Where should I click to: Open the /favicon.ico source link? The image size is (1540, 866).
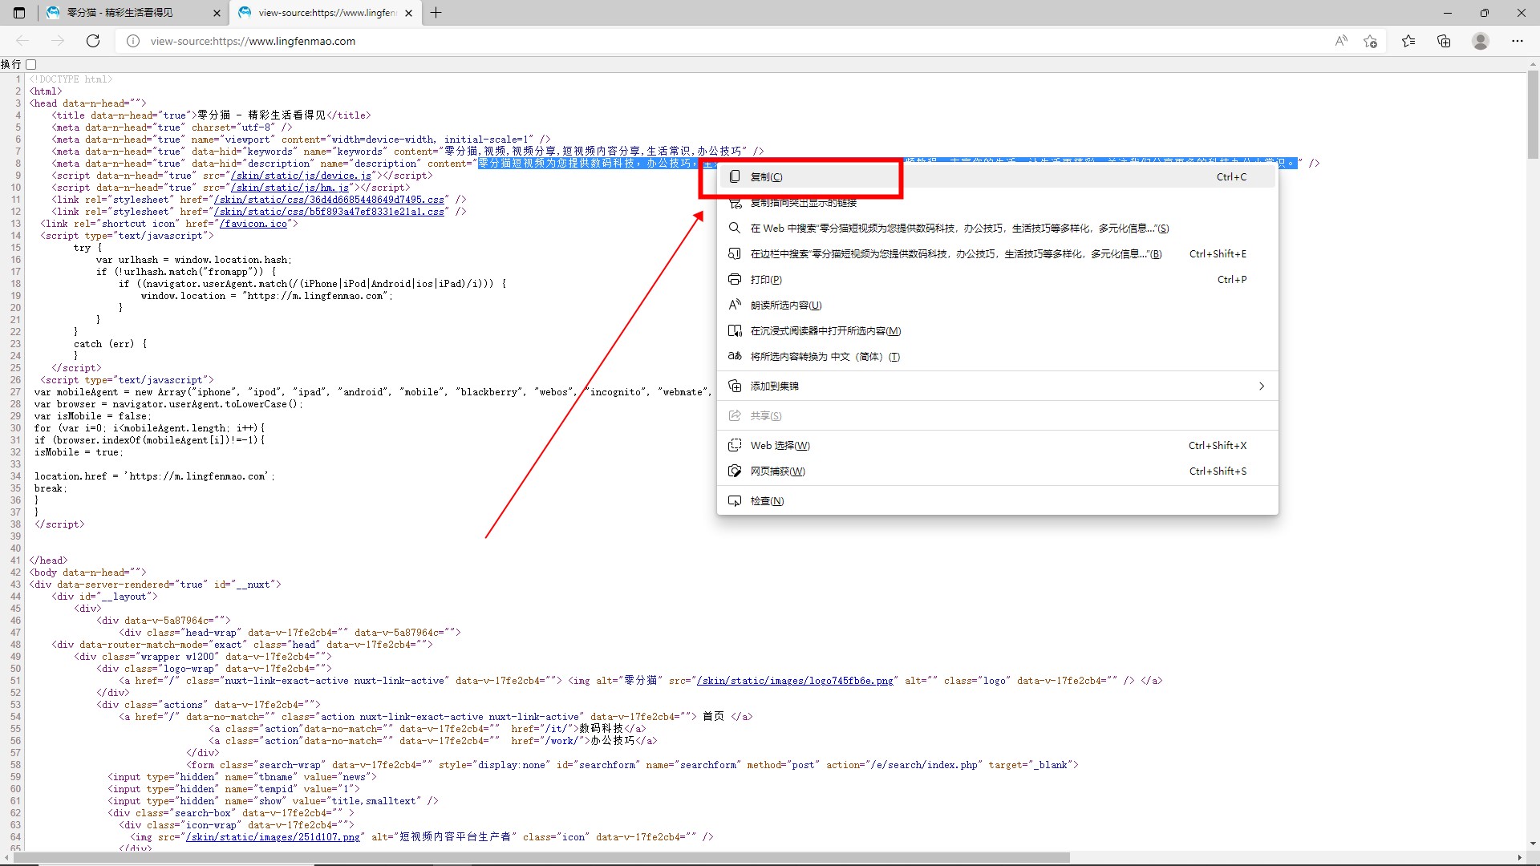253,224
